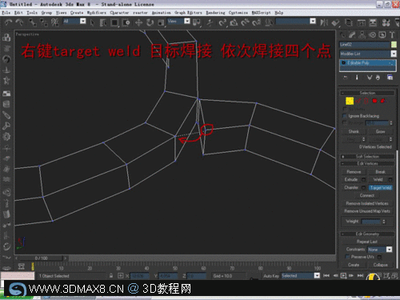Viewport: 400px width, 300px height.
Task: Open the key filter Selected dropdown
Action: point(301,276)
